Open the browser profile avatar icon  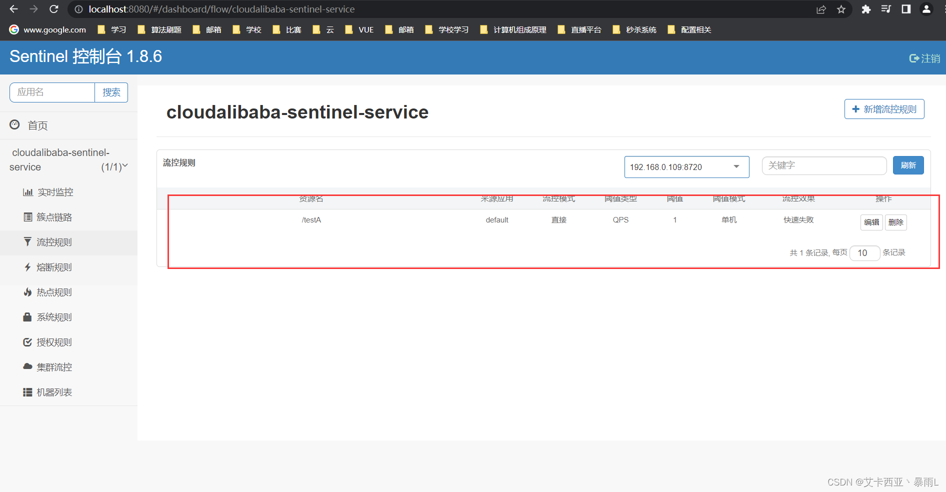[926, 9]
